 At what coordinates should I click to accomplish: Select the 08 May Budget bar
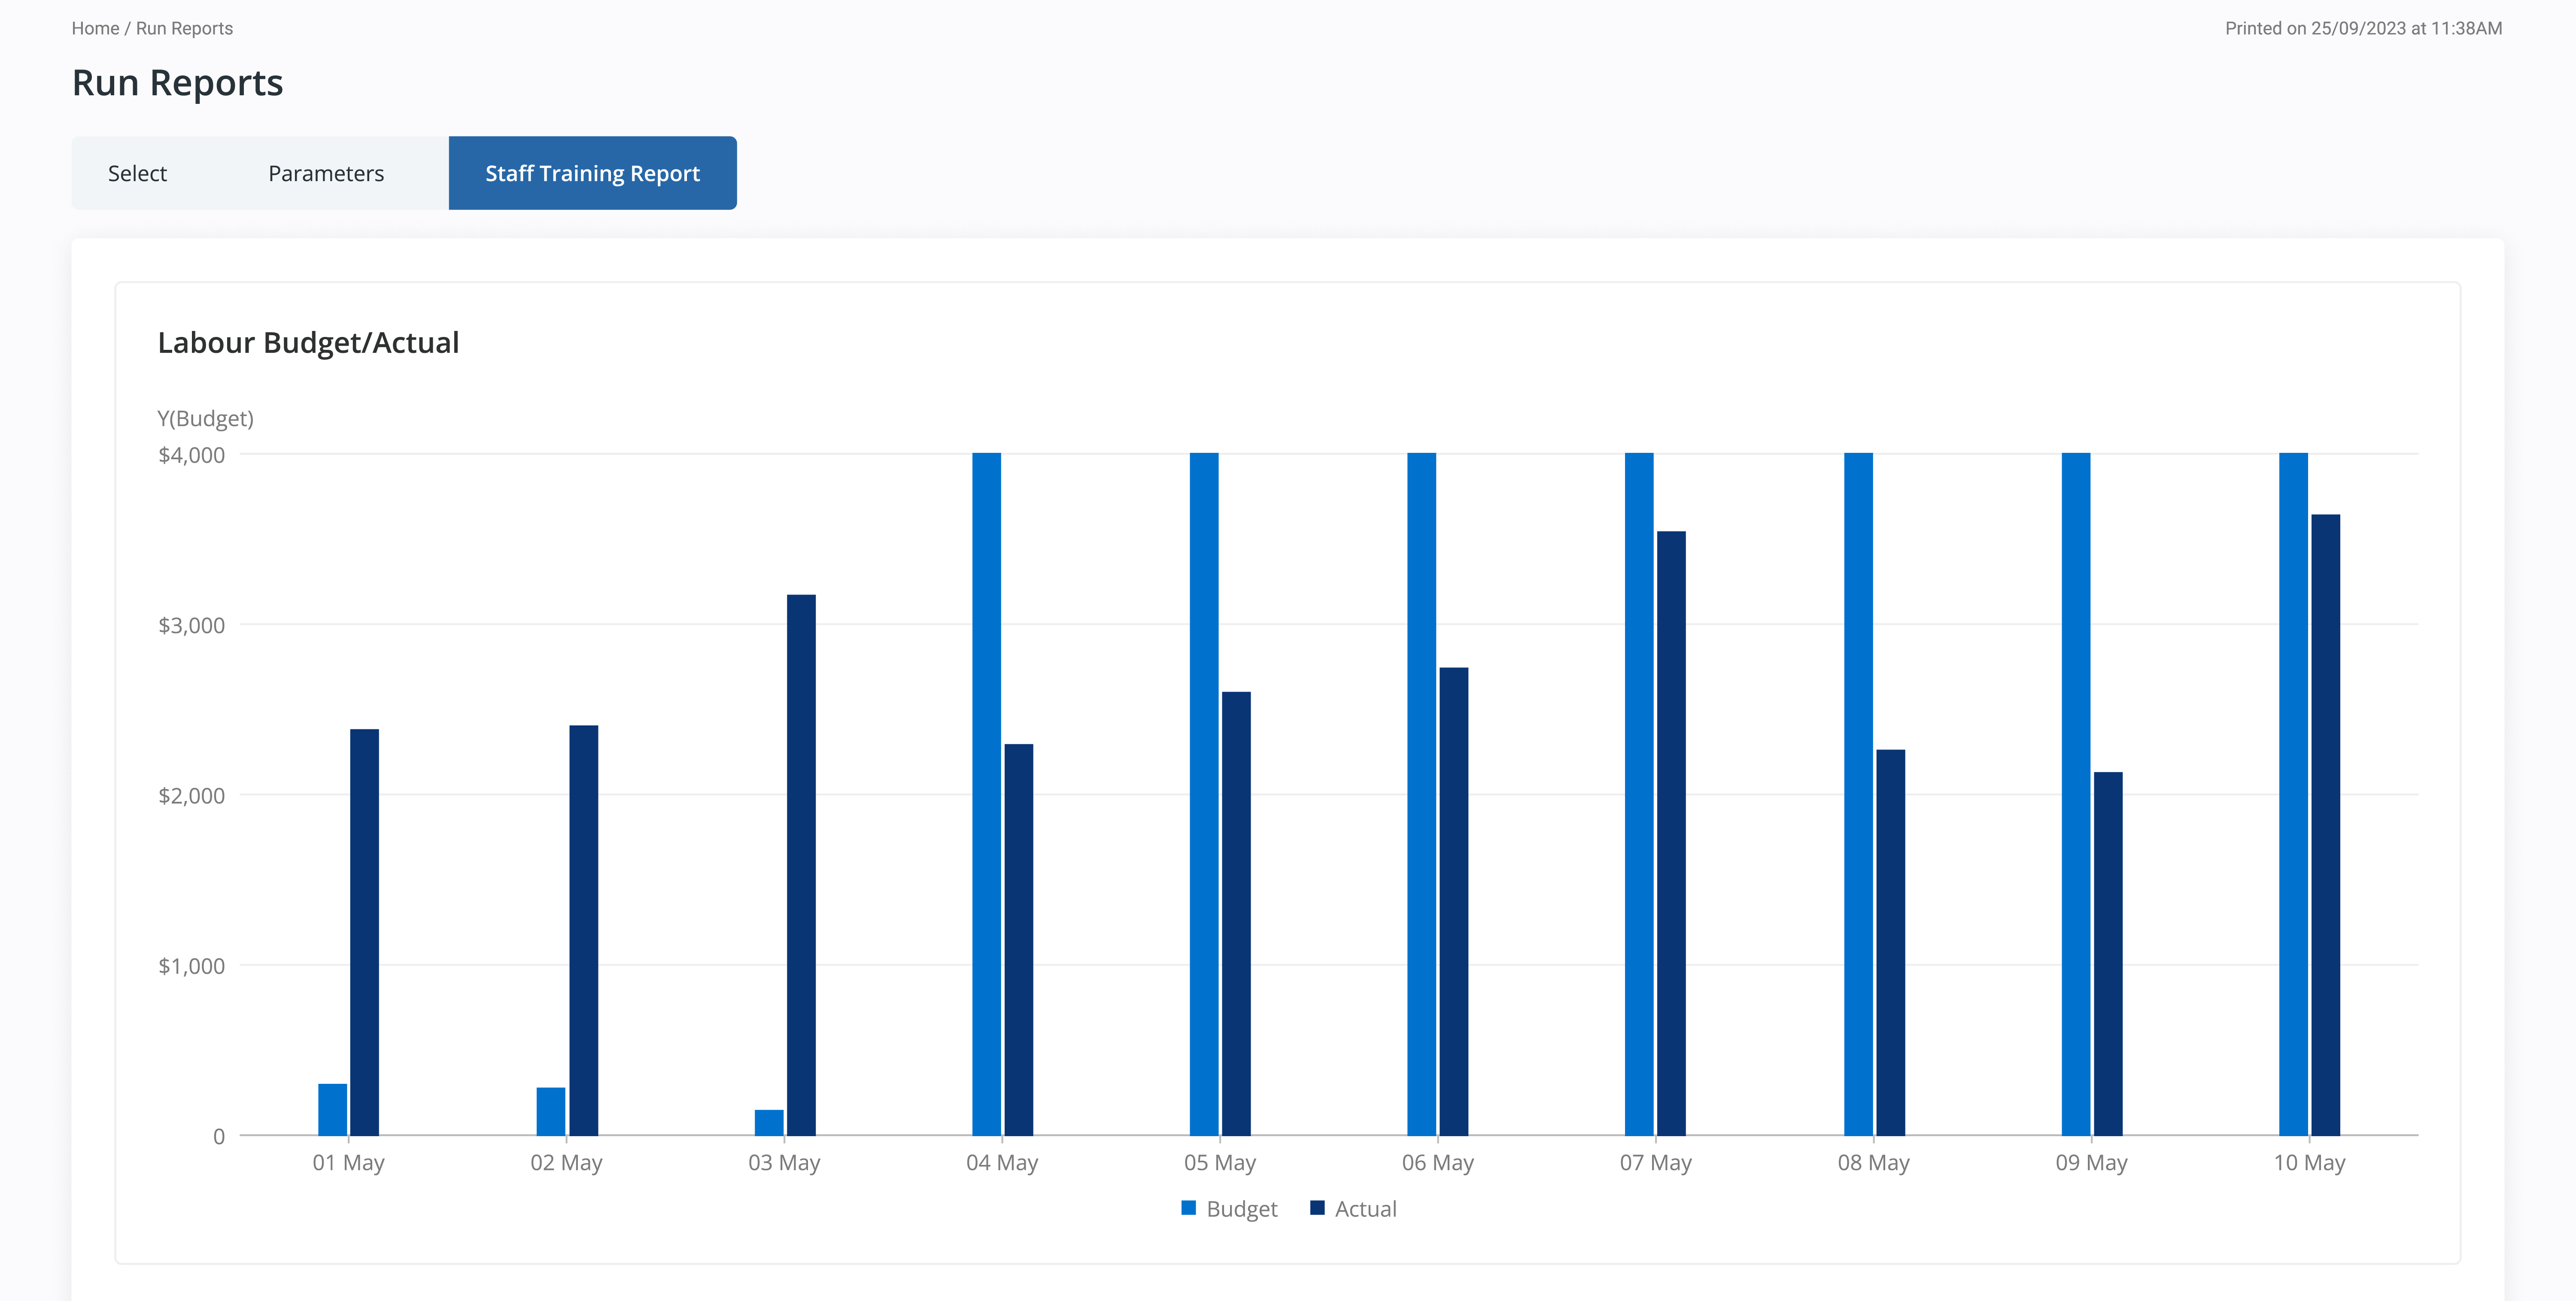(x=1858, y=794)
